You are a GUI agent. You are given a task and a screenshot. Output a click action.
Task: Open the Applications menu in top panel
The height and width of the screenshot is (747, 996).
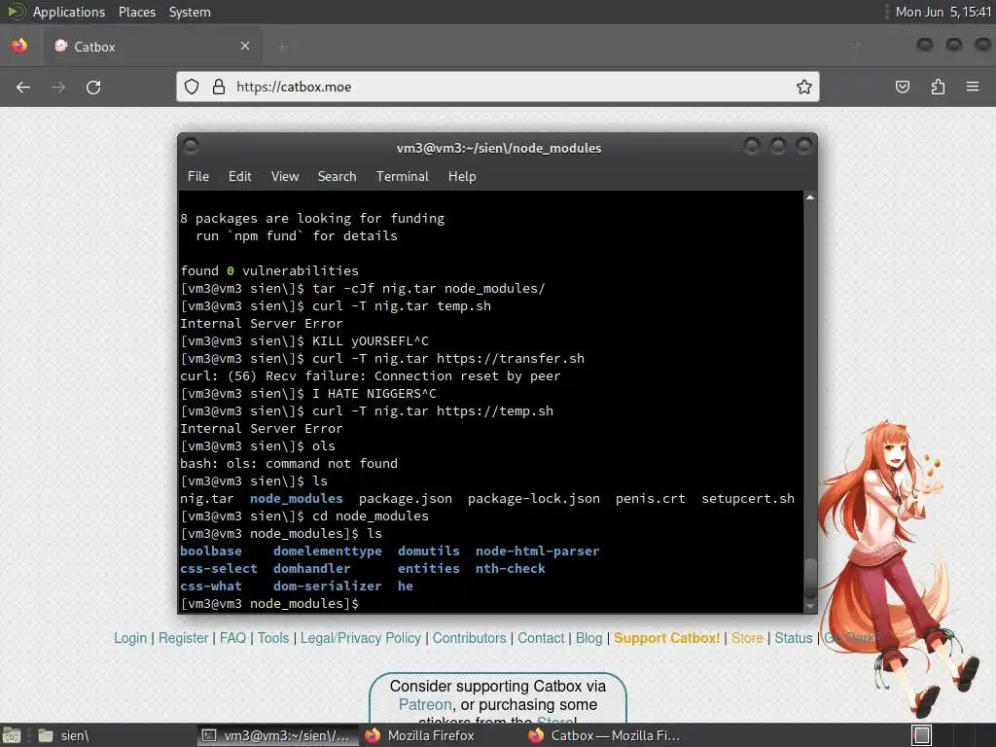69,12
